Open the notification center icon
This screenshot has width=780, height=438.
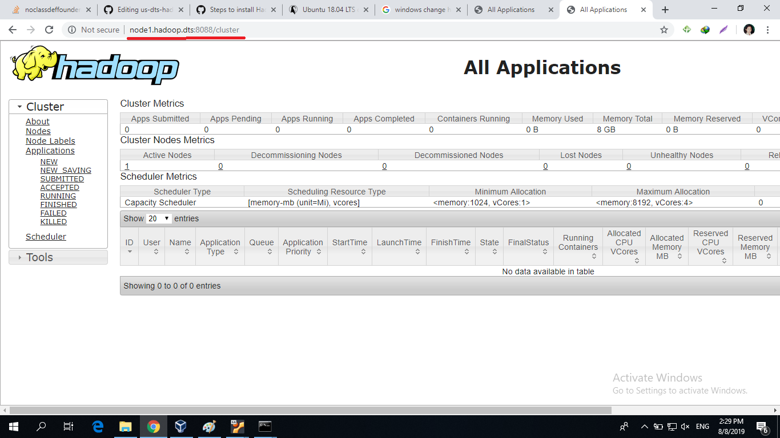coord(762,427)
